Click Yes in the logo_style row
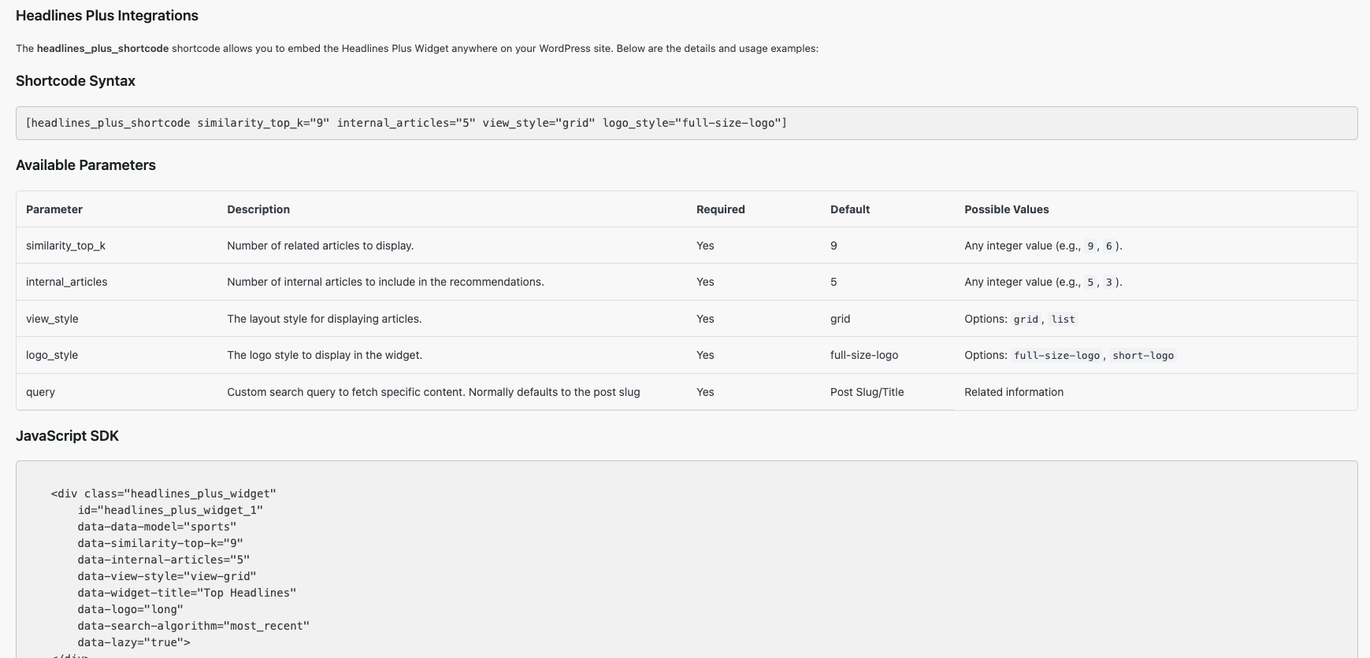This screenshot has height=658, width=1370. coord(705,355)
